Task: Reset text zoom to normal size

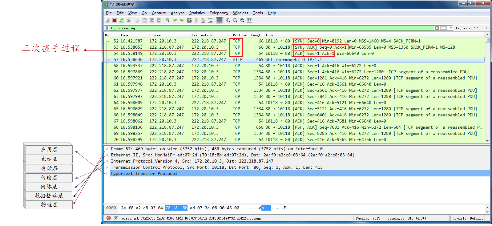Action: (242, 20)
